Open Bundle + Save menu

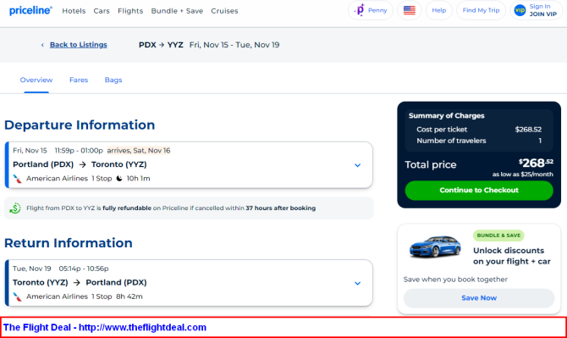coord(177,11)
